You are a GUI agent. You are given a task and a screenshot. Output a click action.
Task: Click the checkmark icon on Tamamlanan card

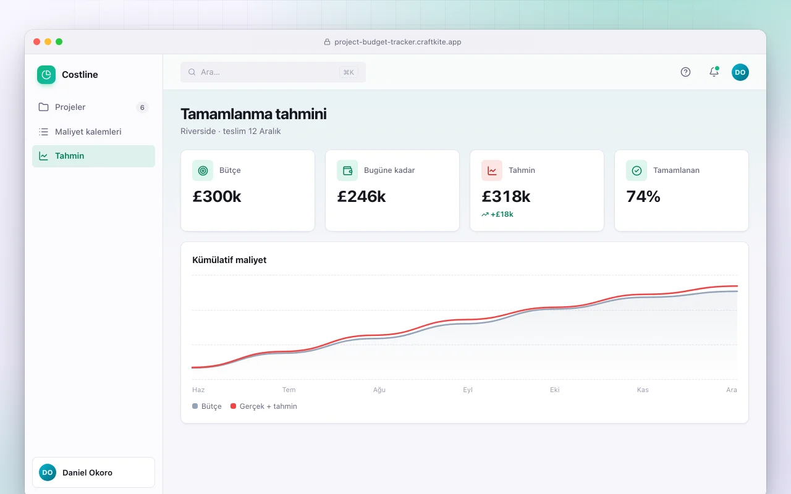coord(637,170)
